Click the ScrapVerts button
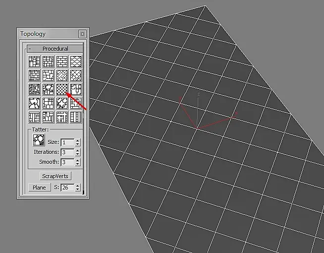The width and height of the screenshot is (324, 253). tap(55, 176)
